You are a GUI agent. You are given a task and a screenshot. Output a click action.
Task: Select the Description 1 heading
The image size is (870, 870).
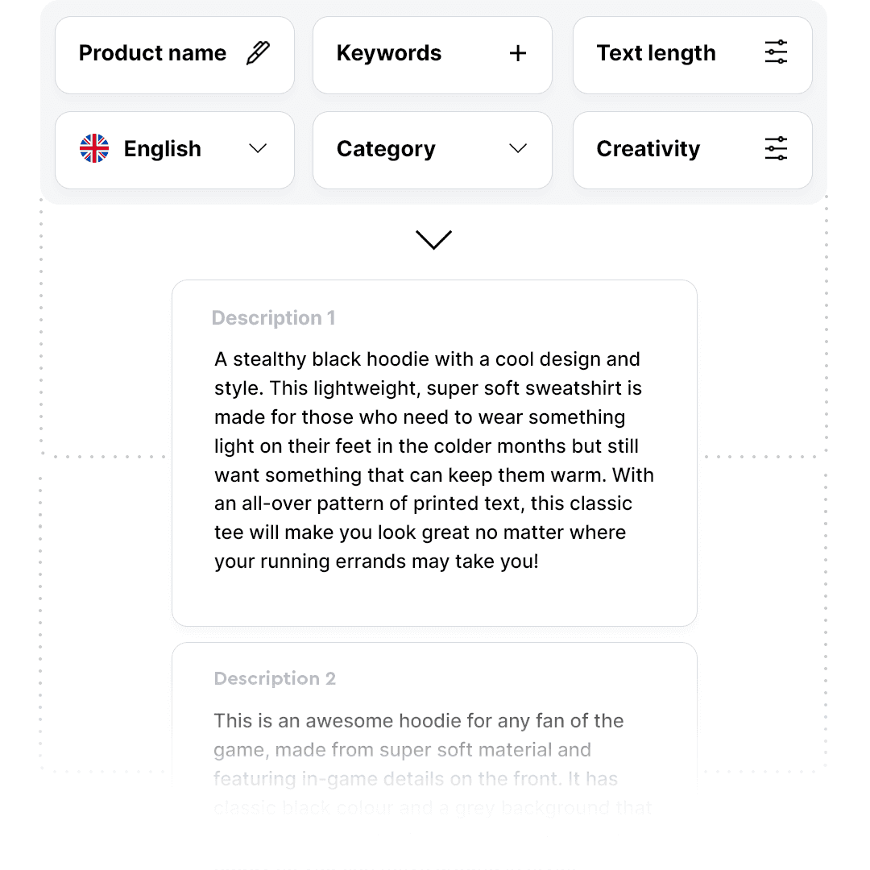tap(274, 317)
